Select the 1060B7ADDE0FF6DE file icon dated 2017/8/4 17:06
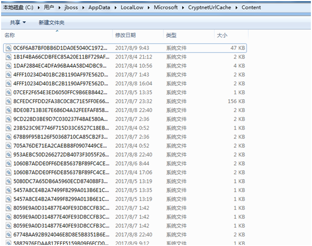 click(x=8, y=172)
